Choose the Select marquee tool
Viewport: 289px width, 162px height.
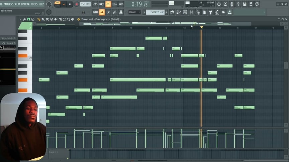click(64, 19)
